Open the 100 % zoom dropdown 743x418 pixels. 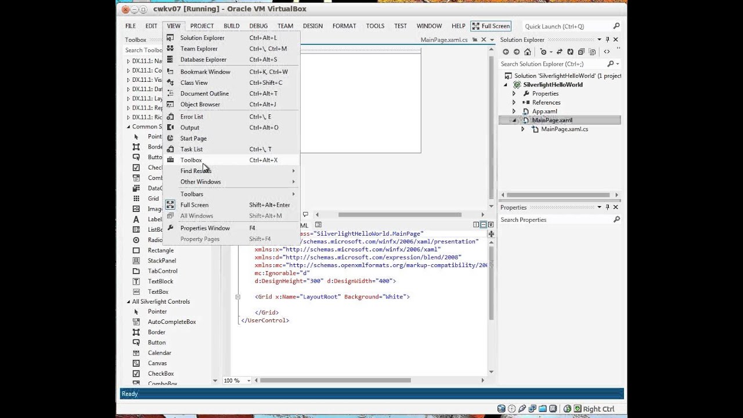(x=248, y=381)
